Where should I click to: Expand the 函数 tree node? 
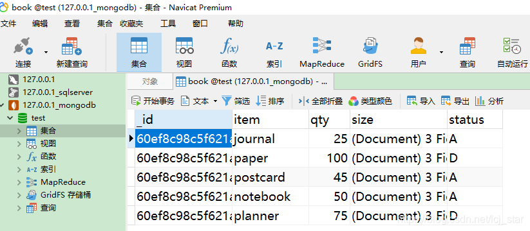tap(19, 157)
